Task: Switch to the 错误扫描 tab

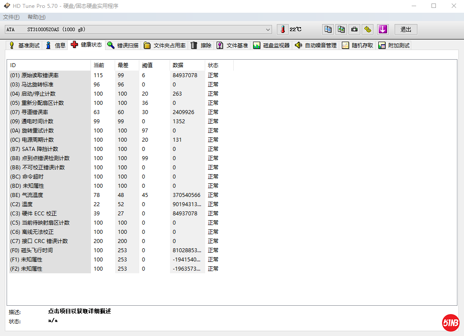Action: pos(123,45)
